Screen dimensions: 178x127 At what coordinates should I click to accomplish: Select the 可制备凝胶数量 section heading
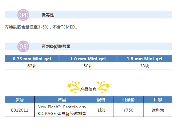point(56,47)
